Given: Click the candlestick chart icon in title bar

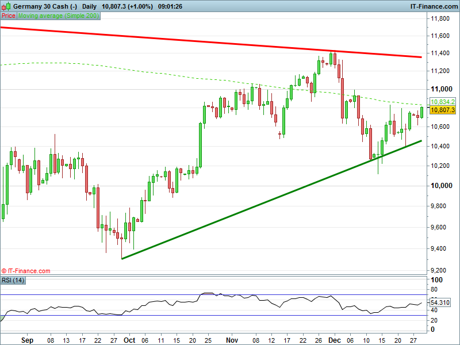Looking at the screenshot, I should tap(6, 6).
